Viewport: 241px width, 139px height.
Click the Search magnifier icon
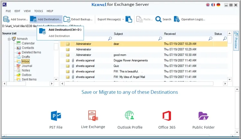coord(158,19)
